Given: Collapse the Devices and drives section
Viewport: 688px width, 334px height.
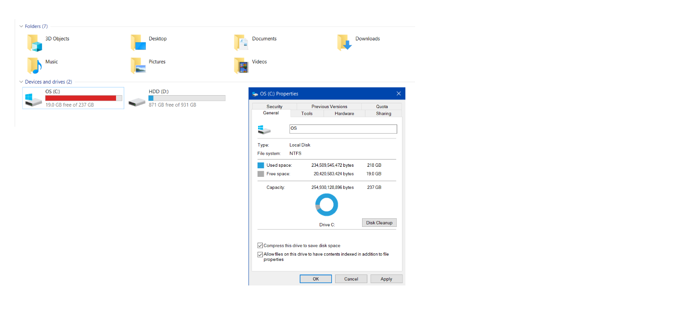Looking at the screenshot, I should tap(21, 82).
